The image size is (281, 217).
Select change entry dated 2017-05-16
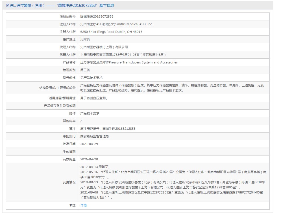click(x=173, y=175)
